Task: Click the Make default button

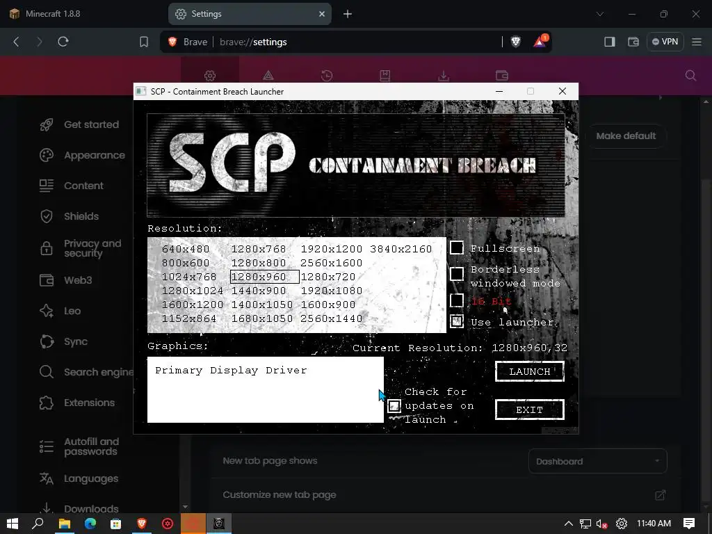Action: (x=626, y=136)
